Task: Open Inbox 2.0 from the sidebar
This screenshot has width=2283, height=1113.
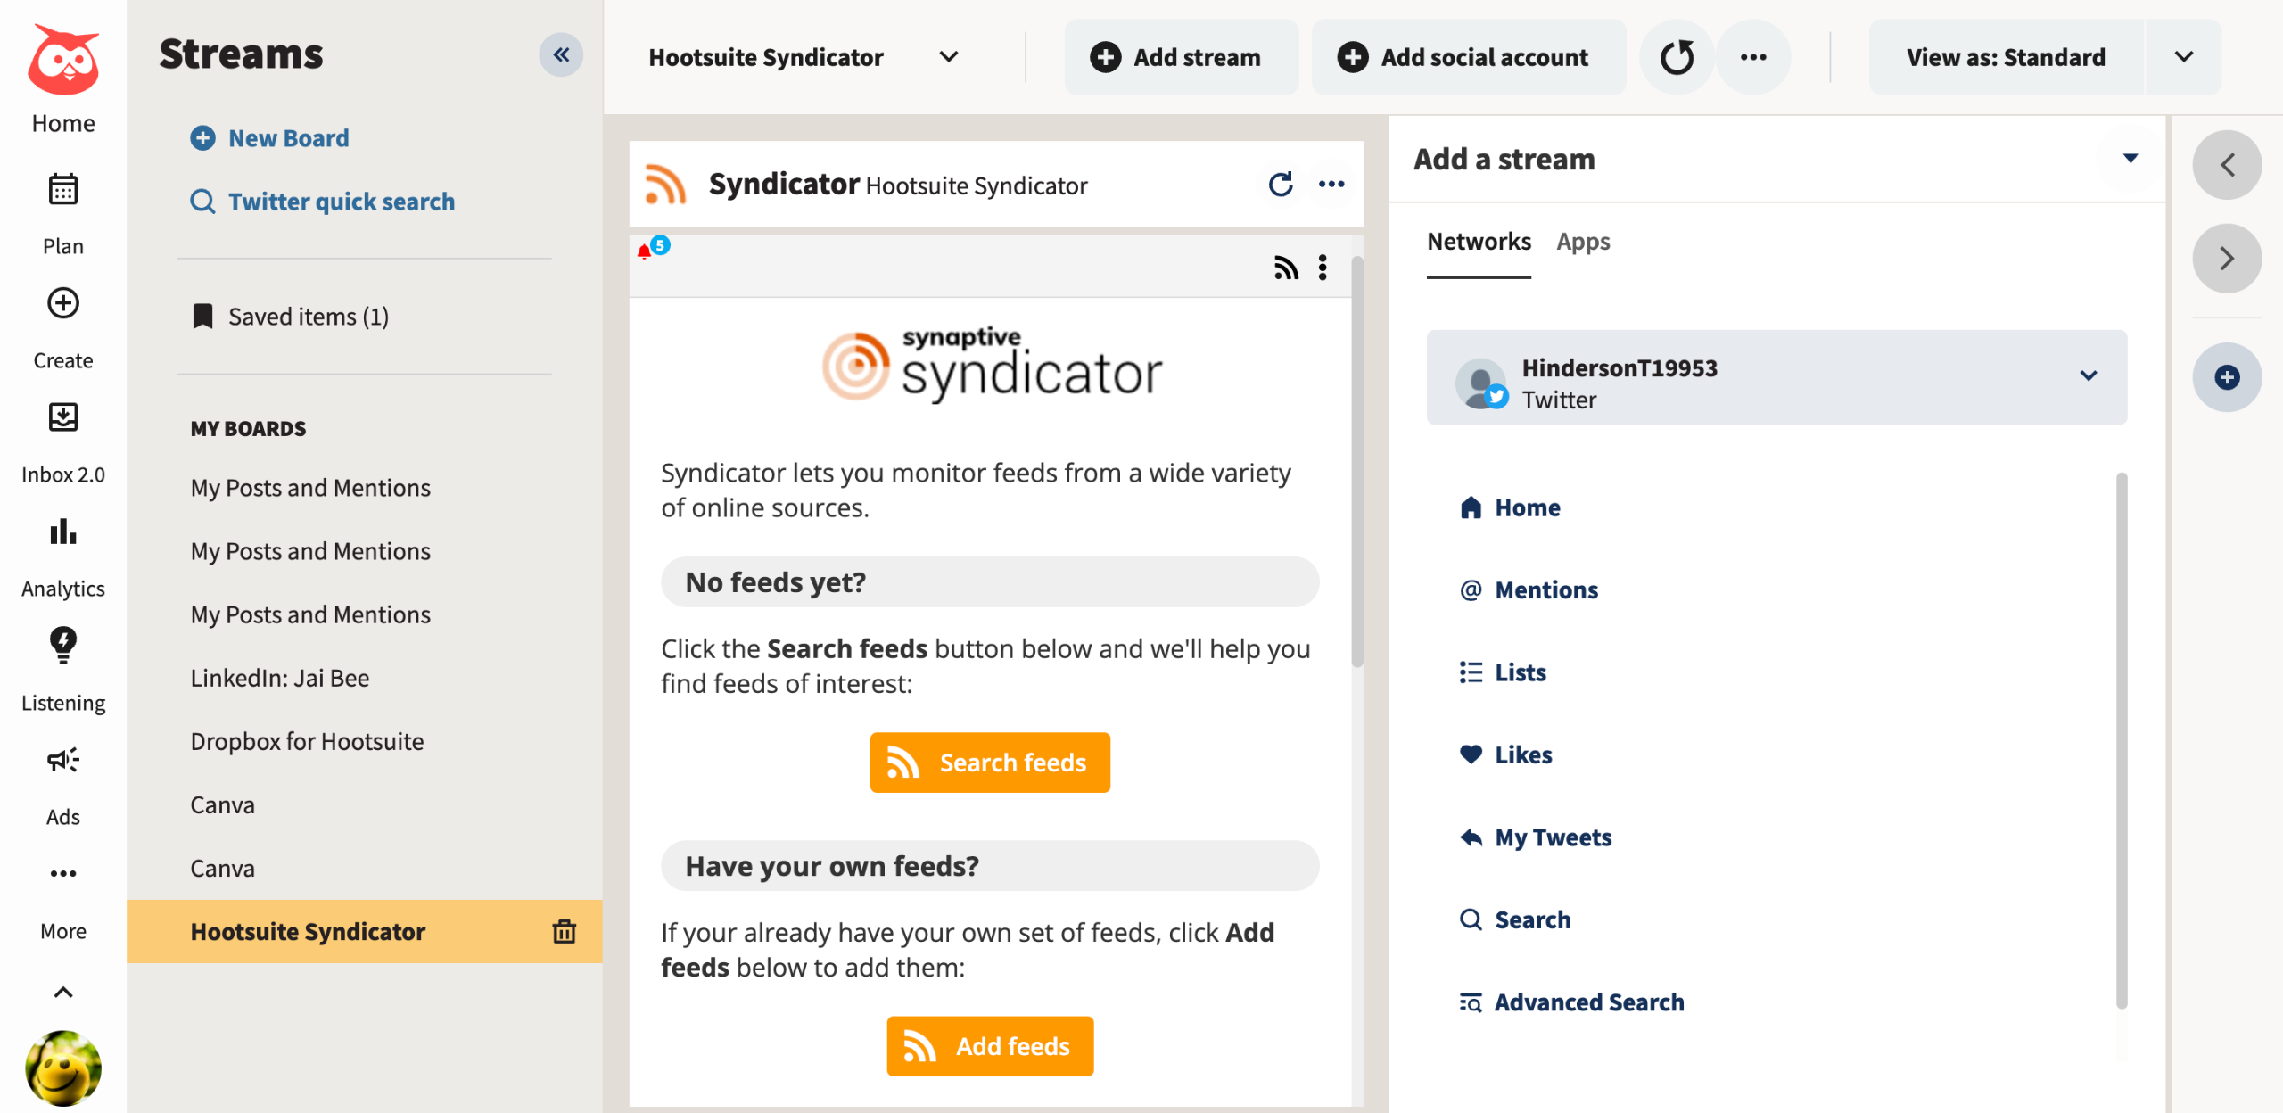Action: [62, 417]
